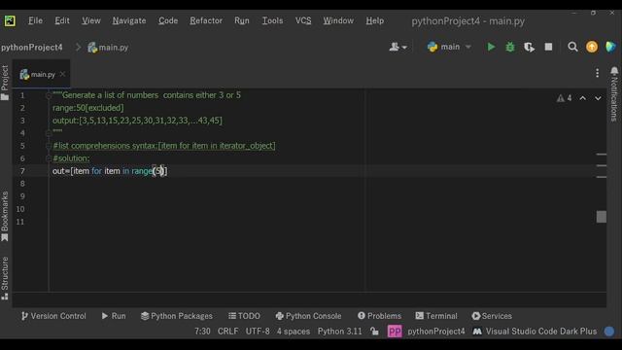Open the File menu
The height and width of the screenshot is (350, 622).
point(35,20)
